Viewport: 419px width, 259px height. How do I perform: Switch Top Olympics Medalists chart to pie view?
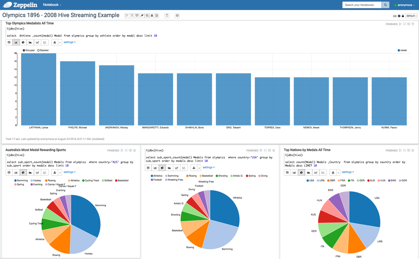[23, 42]
